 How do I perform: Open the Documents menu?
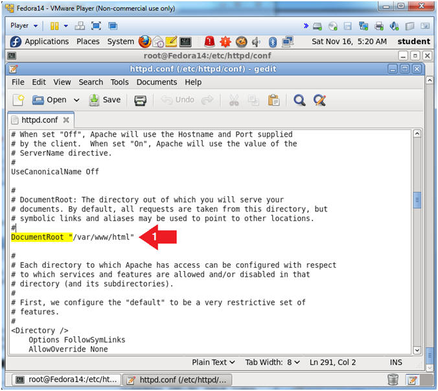157,82
